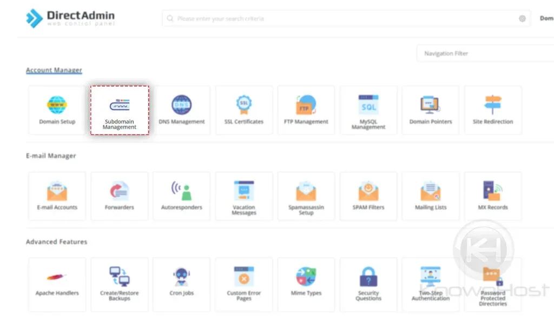554x329 pixels.
Task: Open Domain Setup
Action: point(57,110)
